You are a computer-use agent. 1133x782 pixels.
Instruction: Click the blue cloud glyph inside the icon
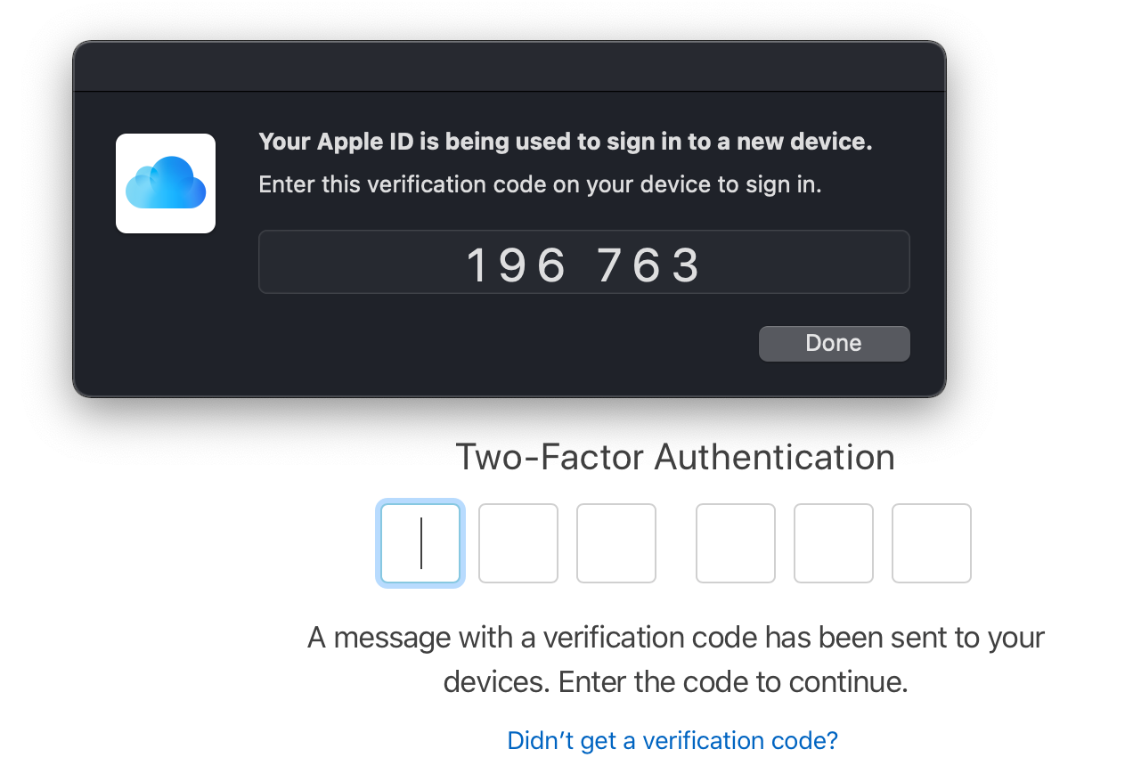[x=165, y=183]
